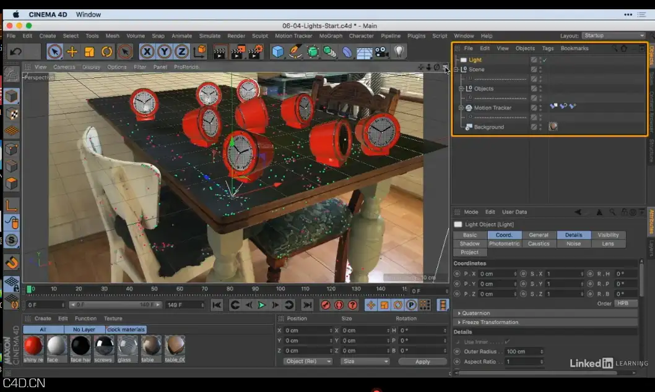
Task: Toggle Autokeying button
Action: pos(339,305)
